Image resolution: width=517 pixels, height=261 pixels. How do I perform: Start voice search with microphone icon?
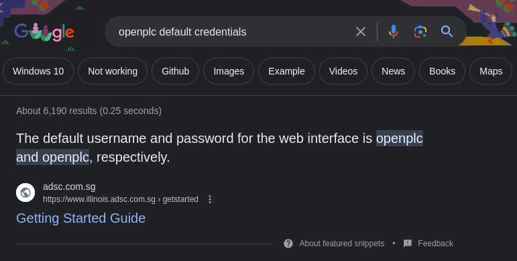394,32
